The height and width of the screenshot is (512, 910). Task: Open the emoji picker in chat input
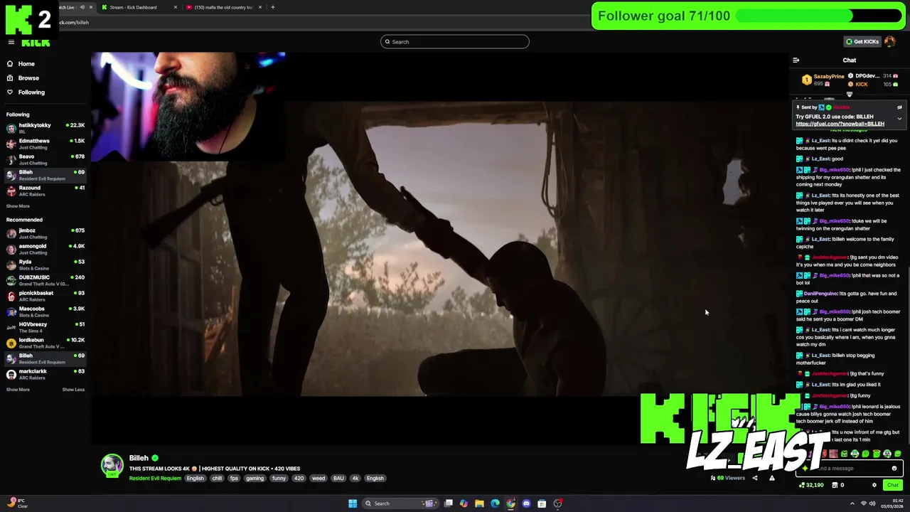pyautogui.click(x=894, y=469)
